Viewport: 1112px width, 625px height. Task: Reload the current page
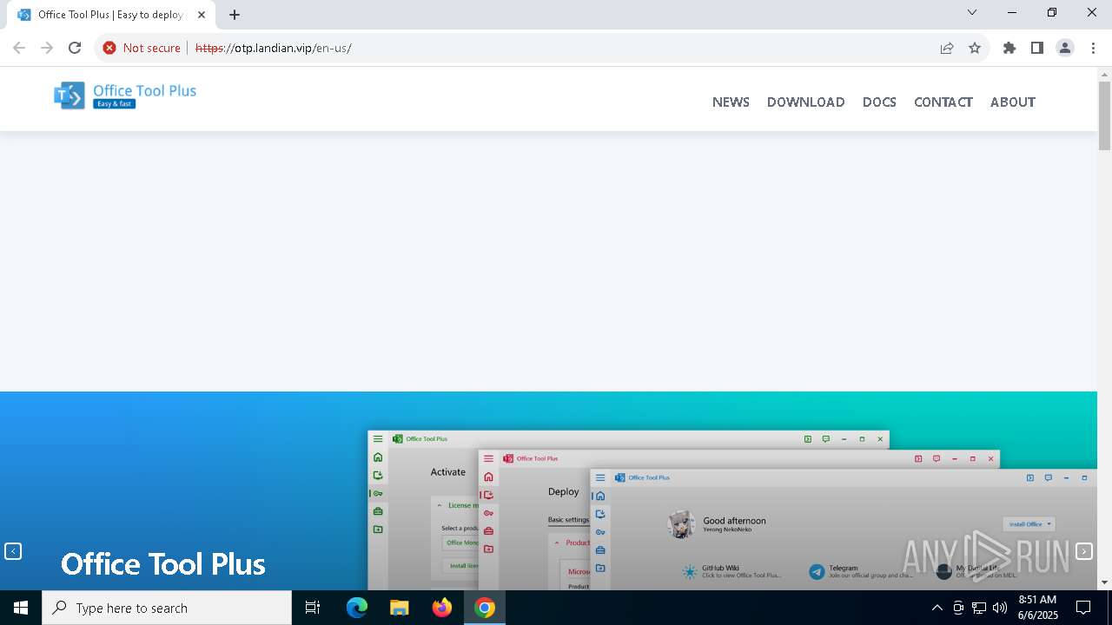[75, 48]
